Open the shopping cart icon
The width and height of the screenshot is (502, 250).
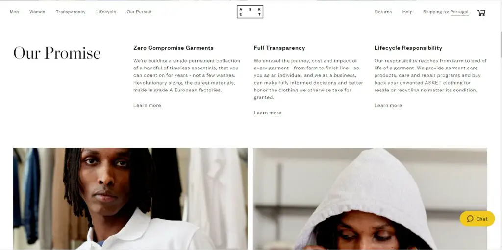click(481, 12)
